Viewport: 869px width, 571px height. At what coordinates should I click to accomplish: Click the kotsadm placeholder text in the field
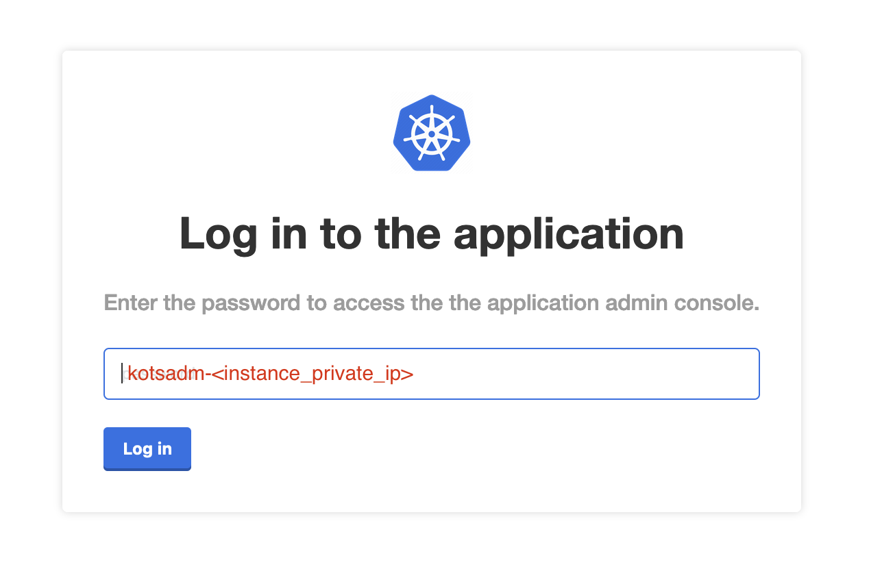pyautogui.click(x=270, y=374)
